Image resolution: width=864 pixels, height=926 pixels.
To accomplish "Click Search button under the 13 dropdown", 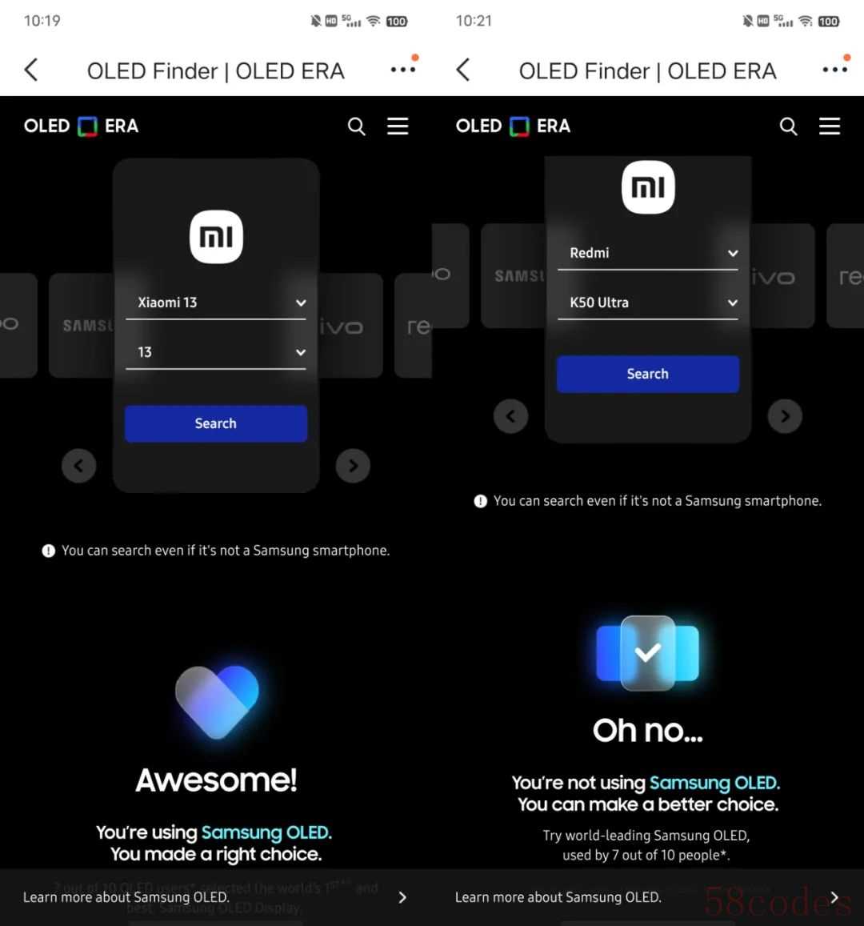I will coord(216,423).
